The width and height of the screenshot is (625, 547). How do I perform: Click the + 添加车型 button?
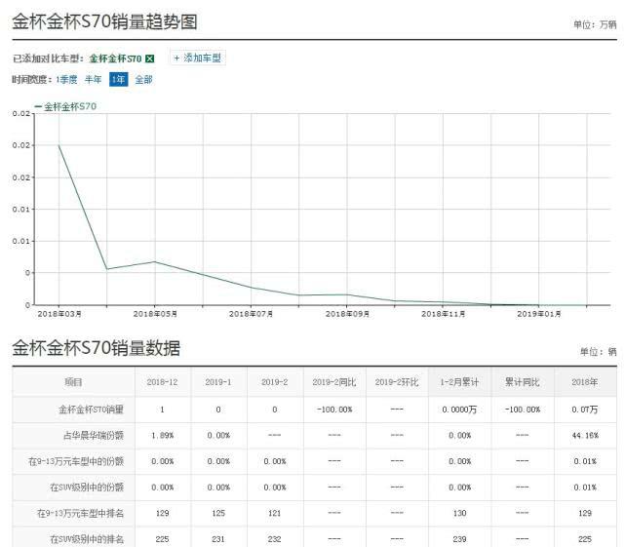[x=197, y=58]
